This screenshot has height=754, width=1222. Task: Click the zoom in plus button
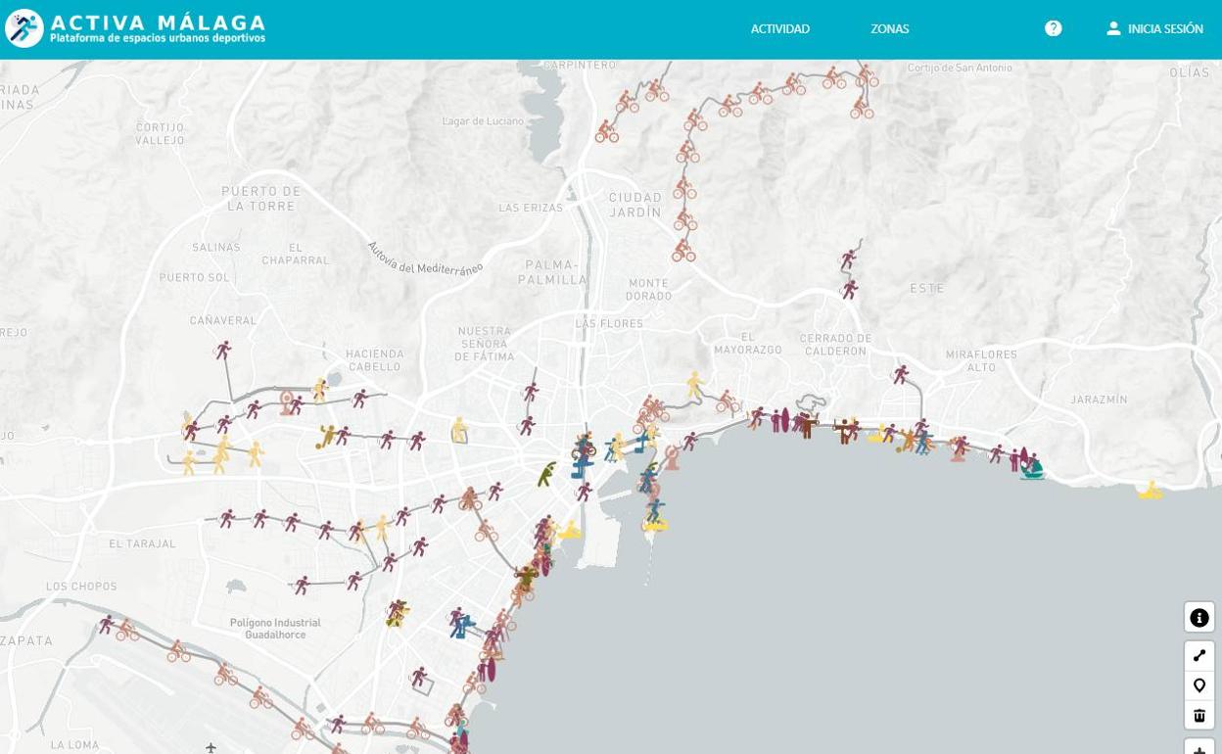(1198, 748)
